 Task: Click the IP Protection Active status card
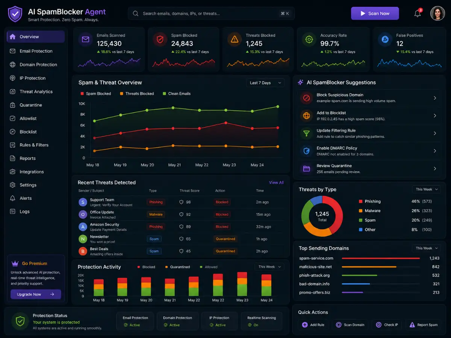[219, 321]
